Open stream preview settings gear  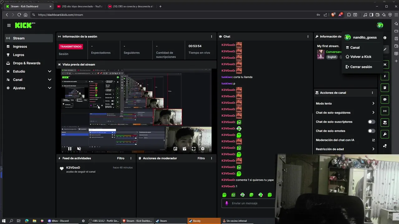tap(203, 149)
